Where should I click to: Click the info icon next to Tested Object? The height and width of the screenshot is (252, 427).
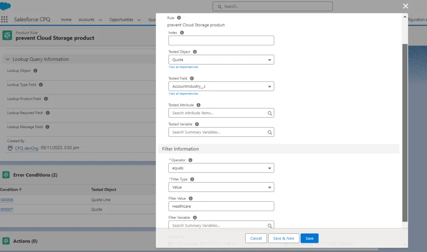195,52
